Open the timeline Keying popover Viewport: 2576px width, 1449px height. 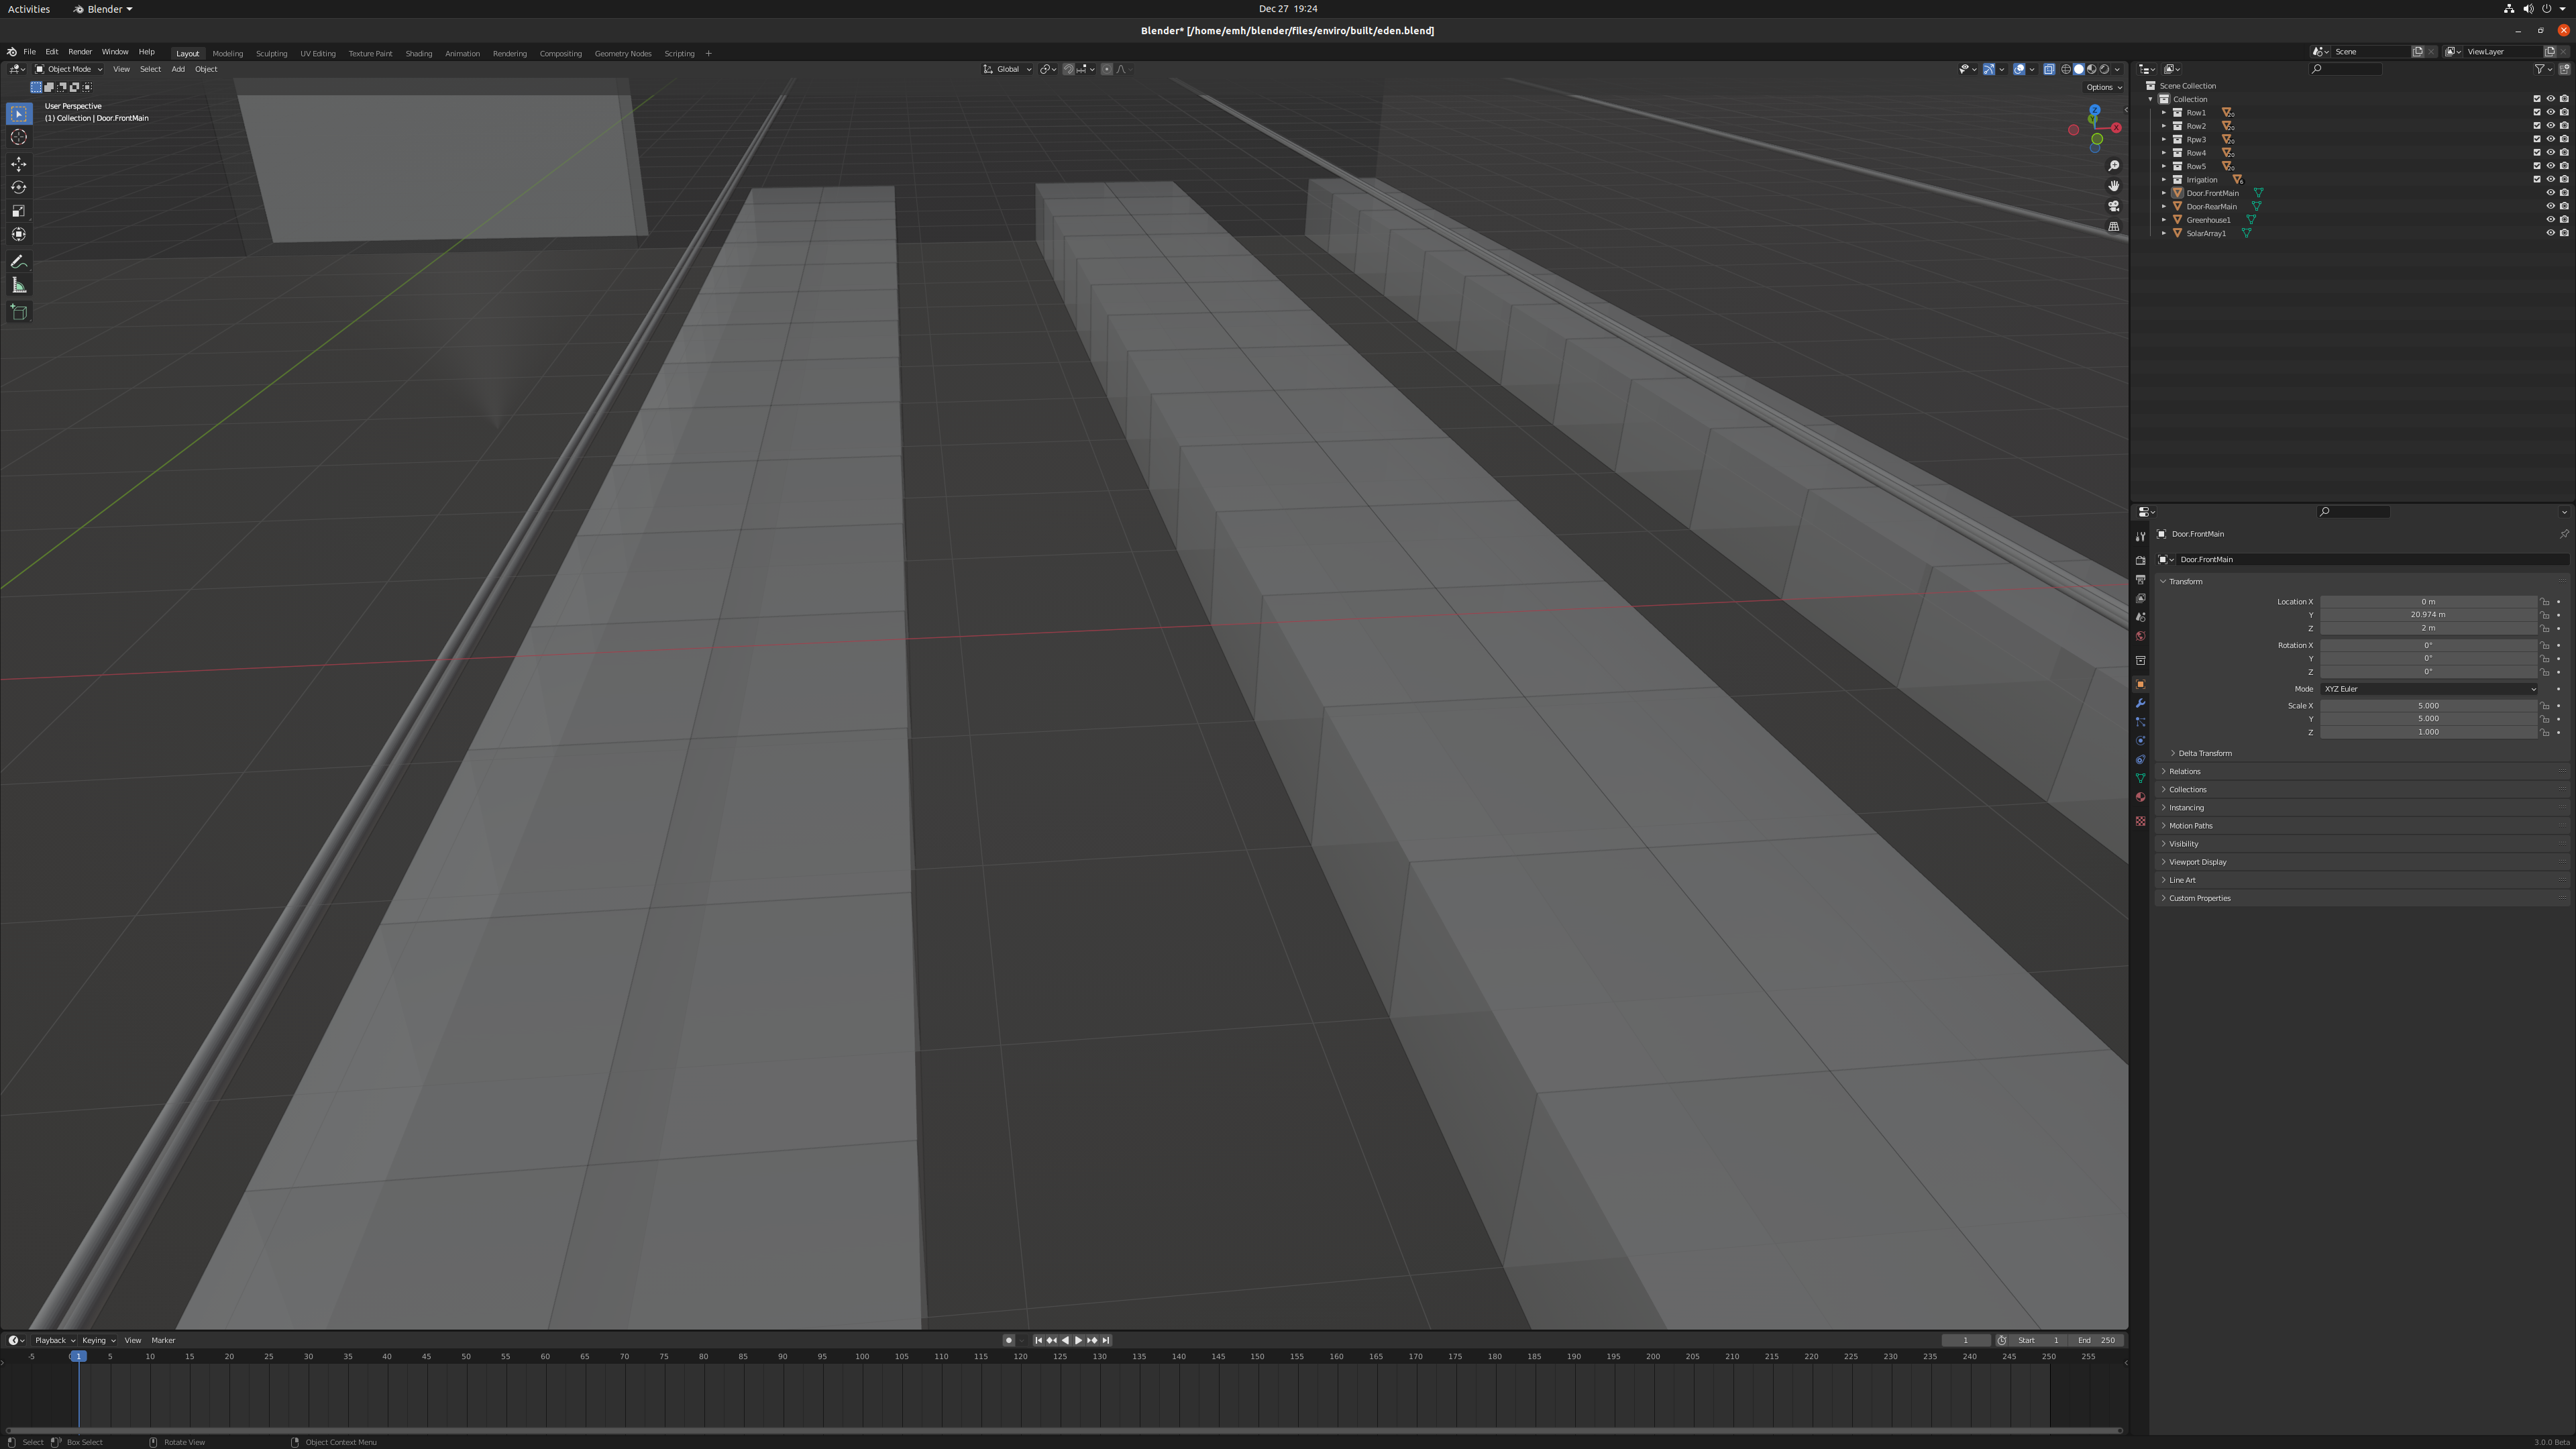tap(98, 1340)
